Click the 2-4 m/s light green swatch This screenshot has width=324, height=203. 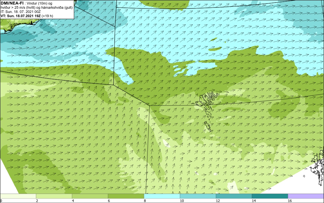click(54, 196)
